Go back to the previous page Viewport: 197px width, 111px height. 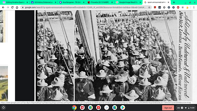click(x=3, y=7)
